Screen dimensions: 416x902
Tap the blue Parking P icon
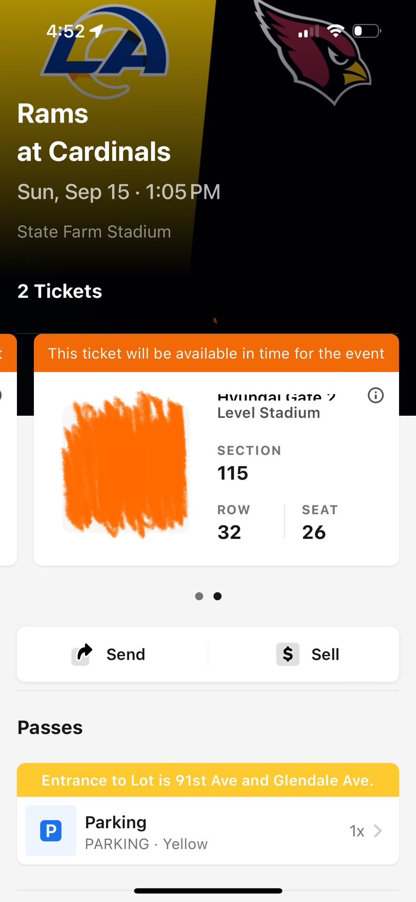click(x=51, y=831)
